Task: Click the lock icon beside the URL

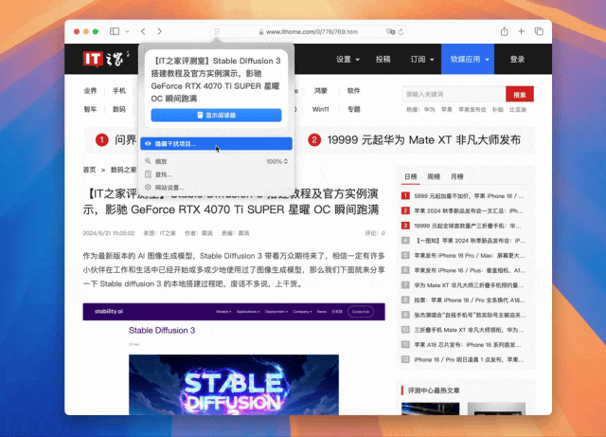Action: 261,31
